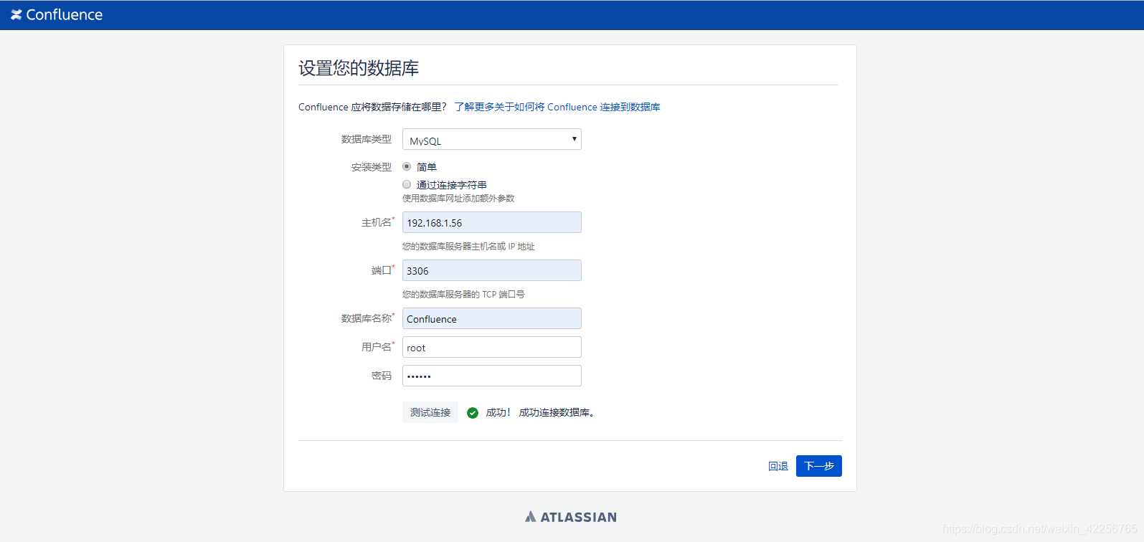Click the 测试连接 button
This screenshot has height=542, width=1144.
point(430,412)
